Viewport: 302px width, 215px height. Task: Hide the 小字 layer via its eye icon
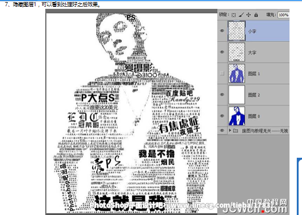pos(222,31)
